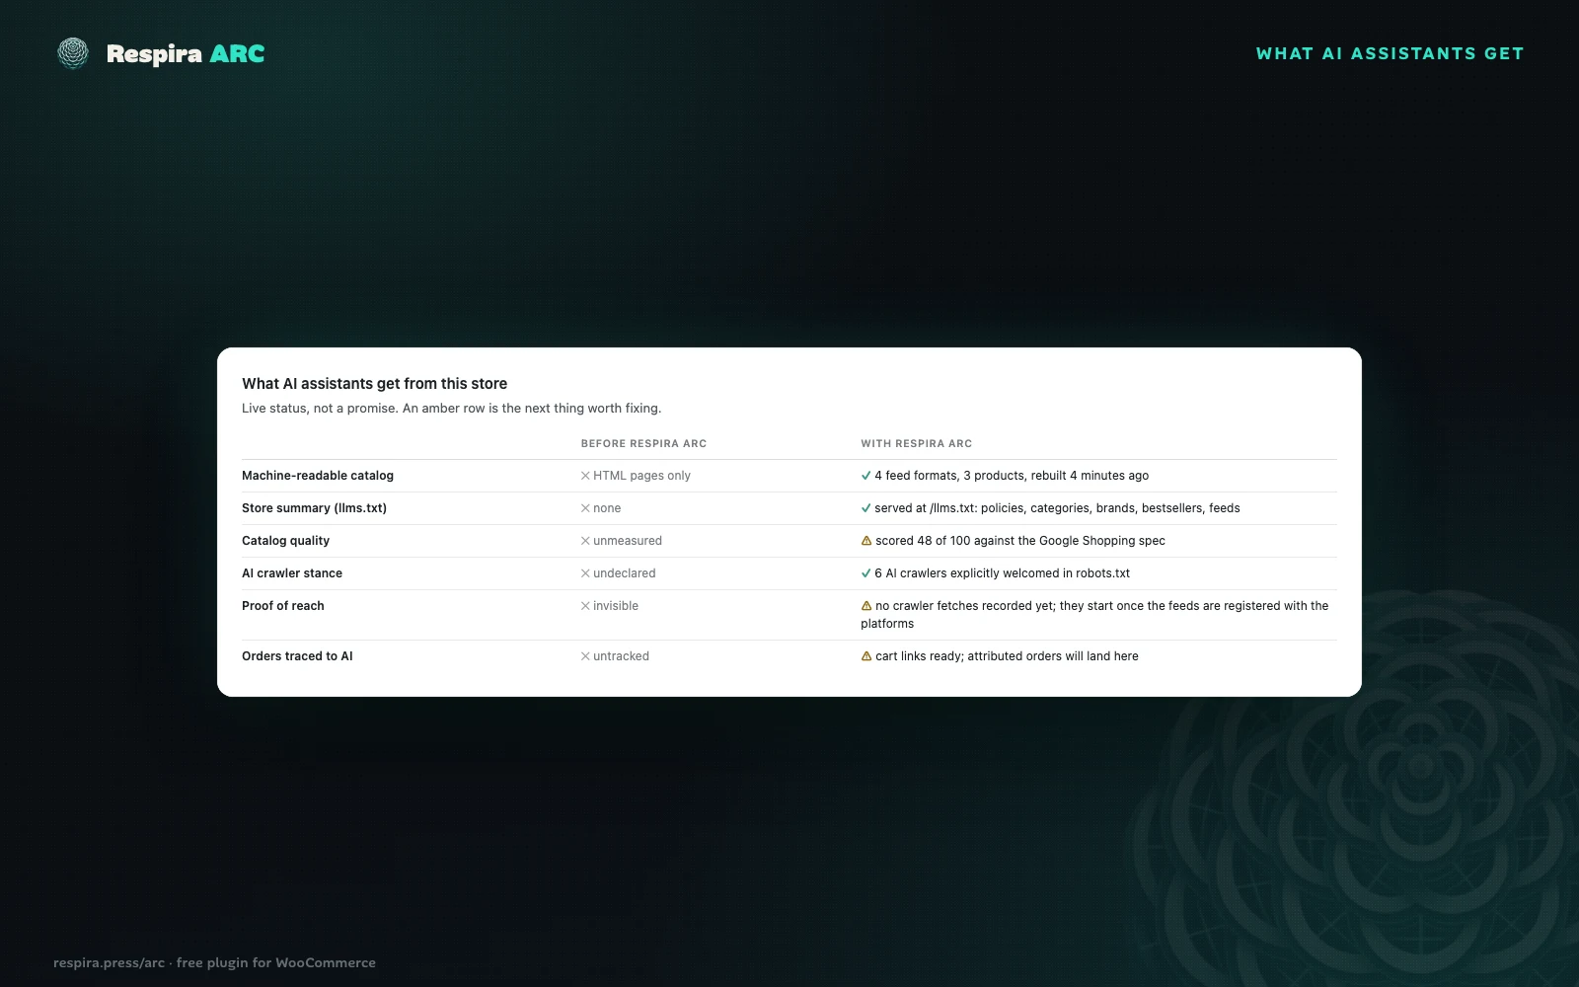Click the X icon beside 'invisible'
The height and width of the screenshot is (987, 1579).
coord(585,606)
